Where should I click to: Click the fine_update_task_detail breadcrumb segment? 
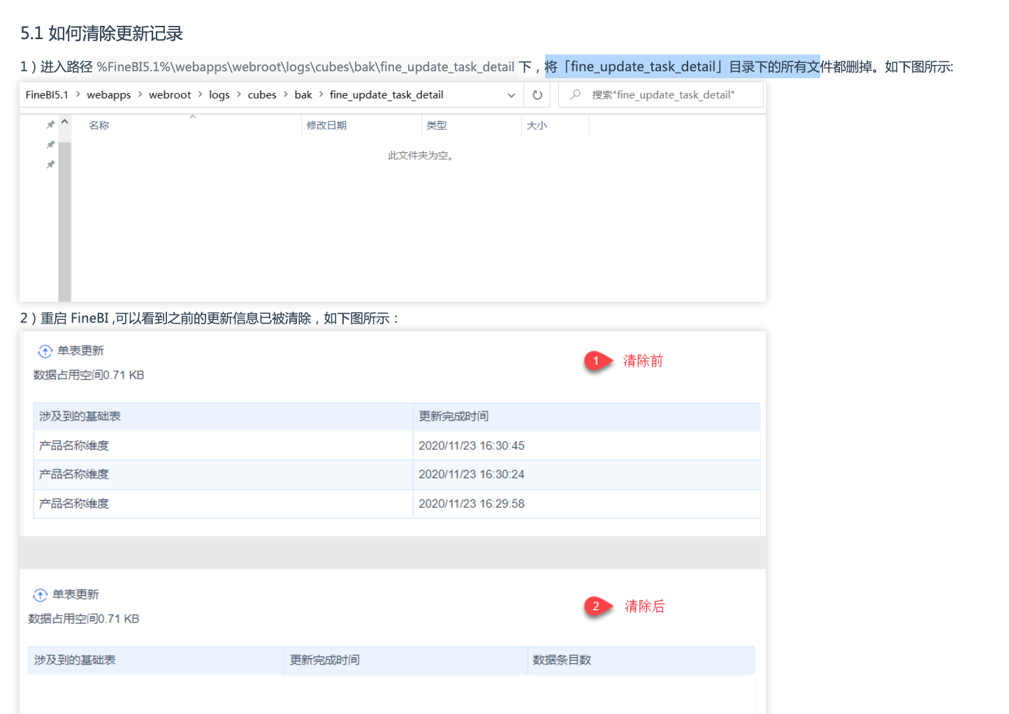click(x=386, y=94)
